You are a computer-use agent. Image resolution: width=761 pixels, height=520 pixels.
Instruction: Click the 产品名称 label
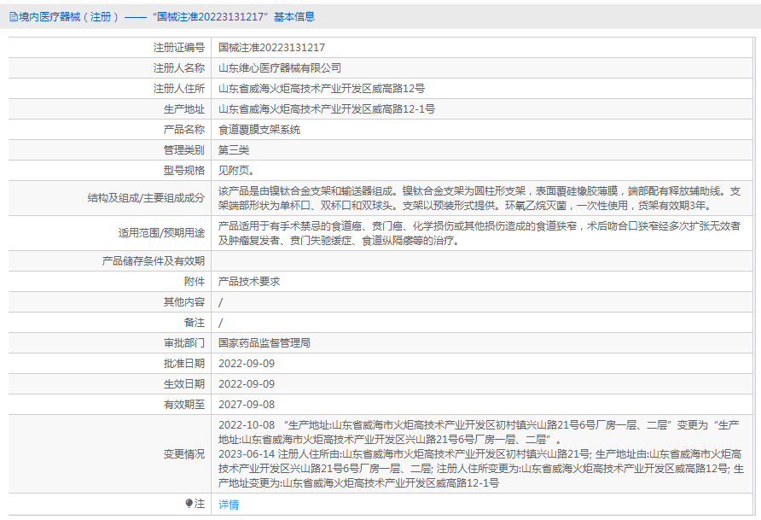pos(184,130)
